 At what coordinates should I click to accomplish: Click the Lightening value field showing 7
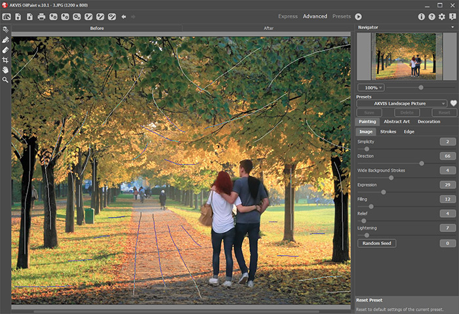pos(448,227)
